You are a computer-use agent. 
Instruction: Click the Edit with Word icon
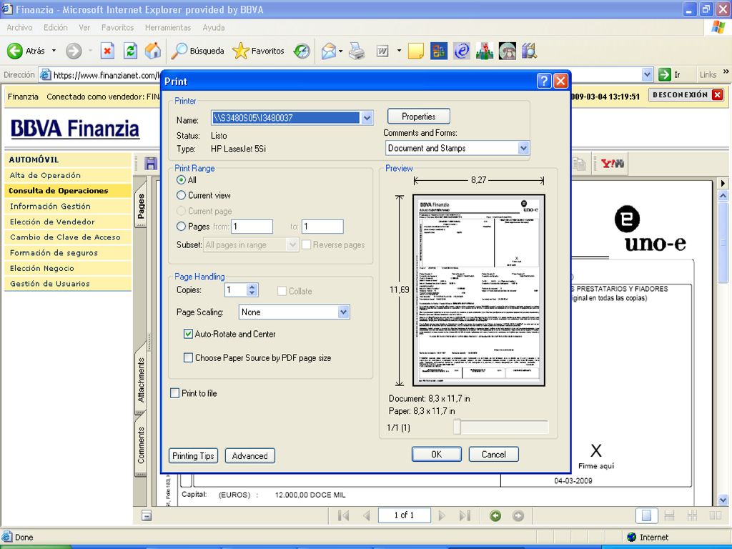point(382,51)
